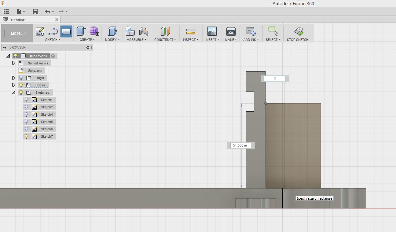The width and height of the screenshot is (396, 232).
Task: Select Sketch1 in the browser tree
Action: (x=47, y=100)
